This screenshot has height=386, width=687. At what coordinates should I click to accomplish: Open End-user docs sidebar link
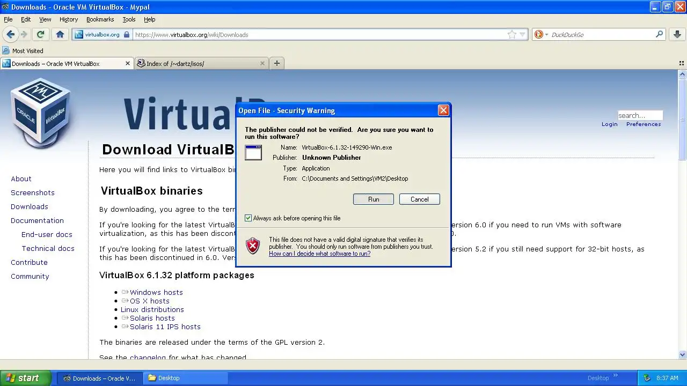[x=47, y=234]
